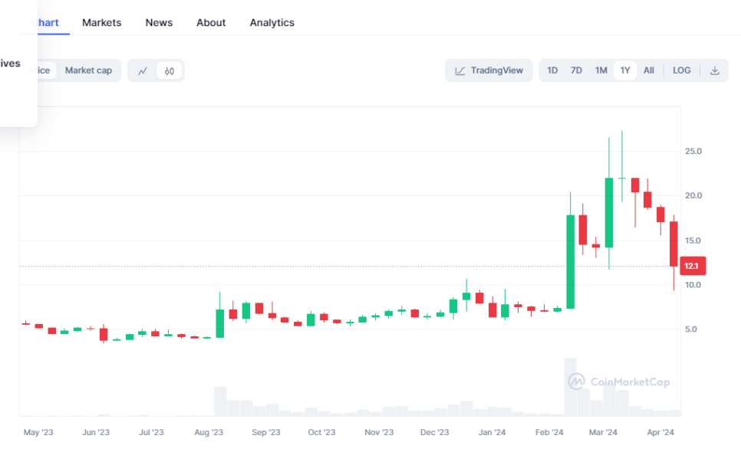
Task: Click the tallest volume bar in February
Action: 571,388
